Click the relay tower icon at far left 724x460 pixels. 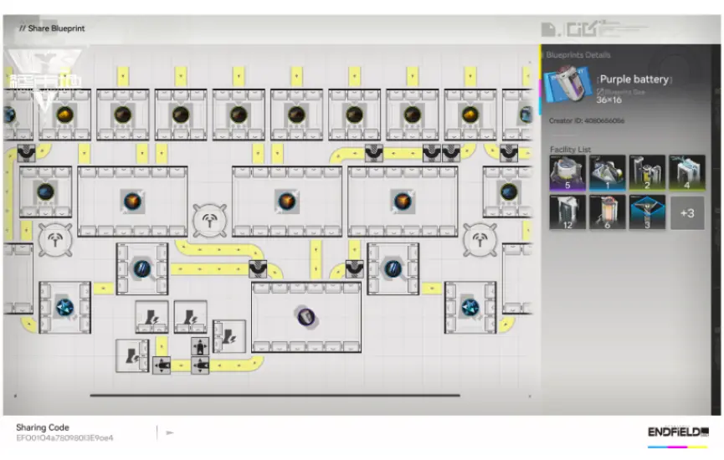pos(55,240)
